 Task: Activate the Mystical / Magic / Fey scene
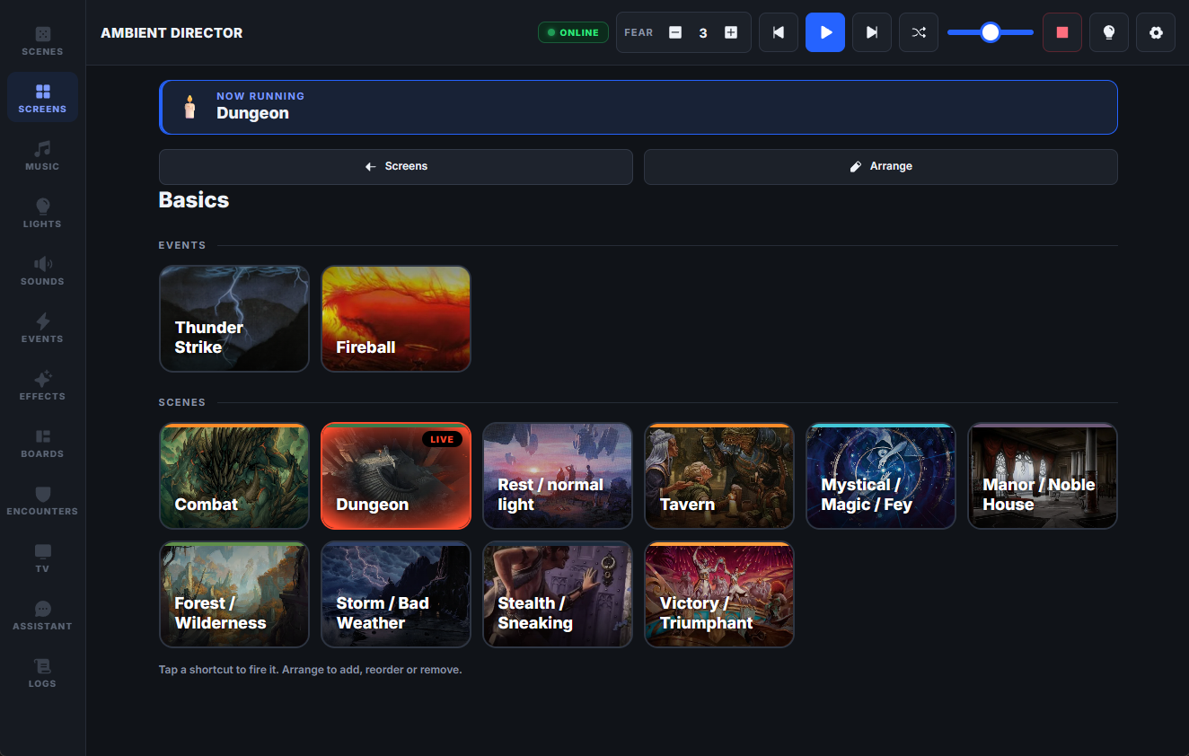[x=881, y=476]
